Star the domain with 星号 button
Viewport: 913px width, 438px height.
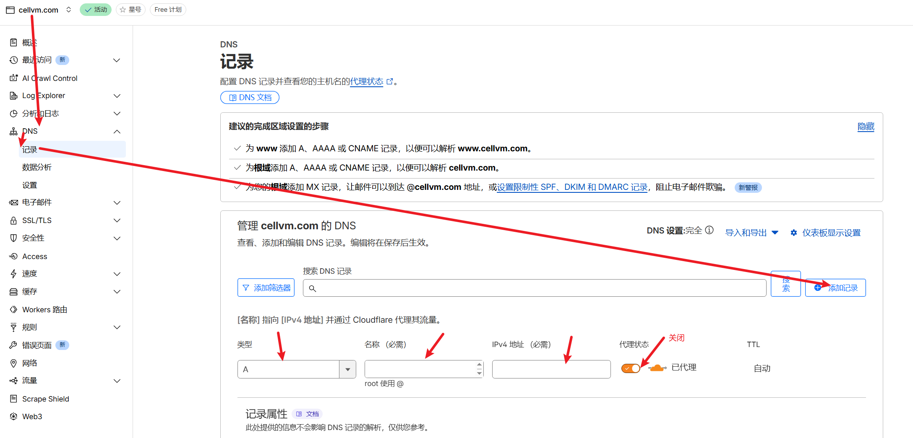click(x=130, y=10)
